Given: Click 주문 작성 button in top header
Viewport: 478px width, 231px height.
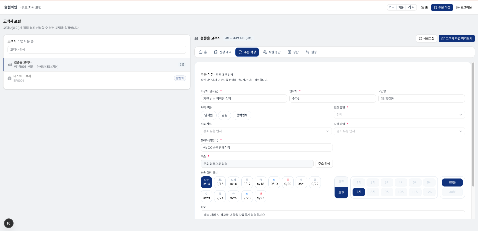Looking at the screenshot, I should [442, 7].
